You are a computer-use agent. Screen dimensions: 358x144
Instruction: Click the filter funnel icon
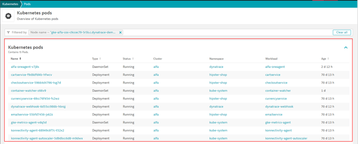[8, 32]
